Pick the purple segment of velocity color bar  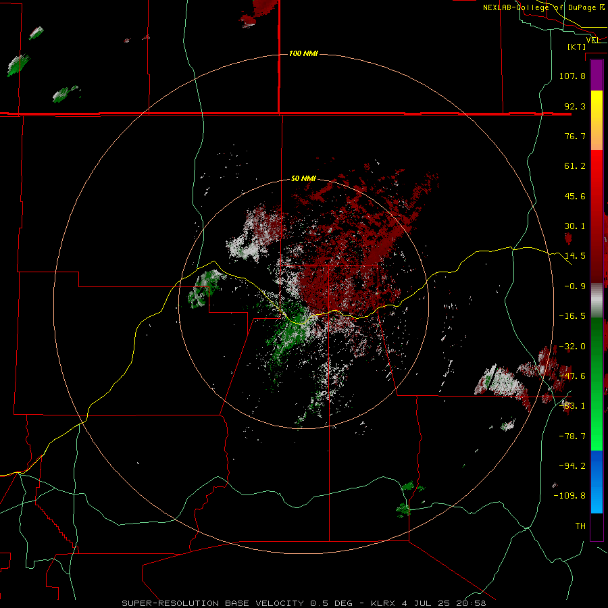tap(597, 76)
